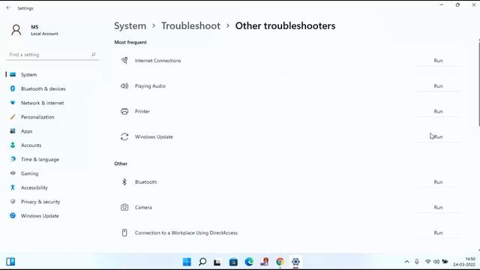Run the Bluetooth troubleshooter
480x270 pixels.
click(x=438, y=181)
